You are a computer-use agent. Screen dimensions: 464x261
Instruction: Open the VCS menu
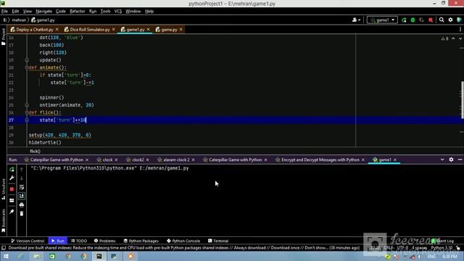point(117,12)
